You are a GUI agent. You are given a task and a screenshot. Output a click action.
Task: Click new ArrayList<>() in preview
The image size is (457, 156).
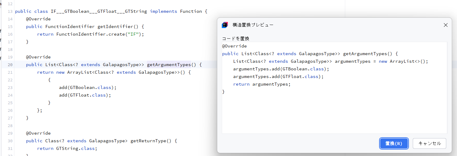coord(402,61)
